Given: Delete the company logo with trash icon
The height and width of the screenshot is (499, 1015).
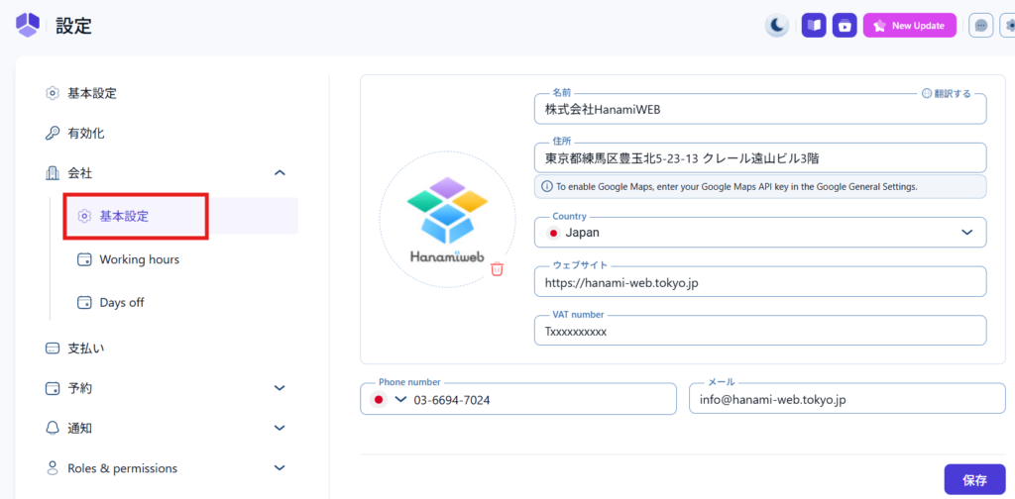Looking at the screenshot, I should coord(498,269).
